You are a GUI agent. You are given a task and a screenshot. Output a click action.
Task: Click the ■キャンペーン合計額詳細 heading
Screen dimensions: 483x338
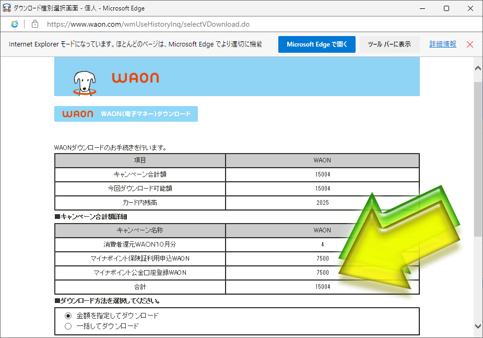click(x=91, y=217)
